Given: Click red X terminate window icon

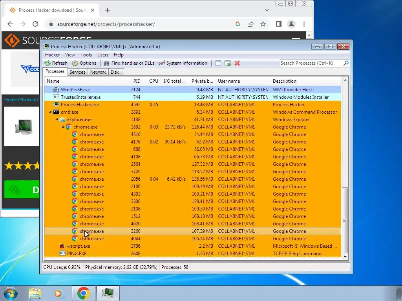Looking at the screenshot, I should 237,63.
